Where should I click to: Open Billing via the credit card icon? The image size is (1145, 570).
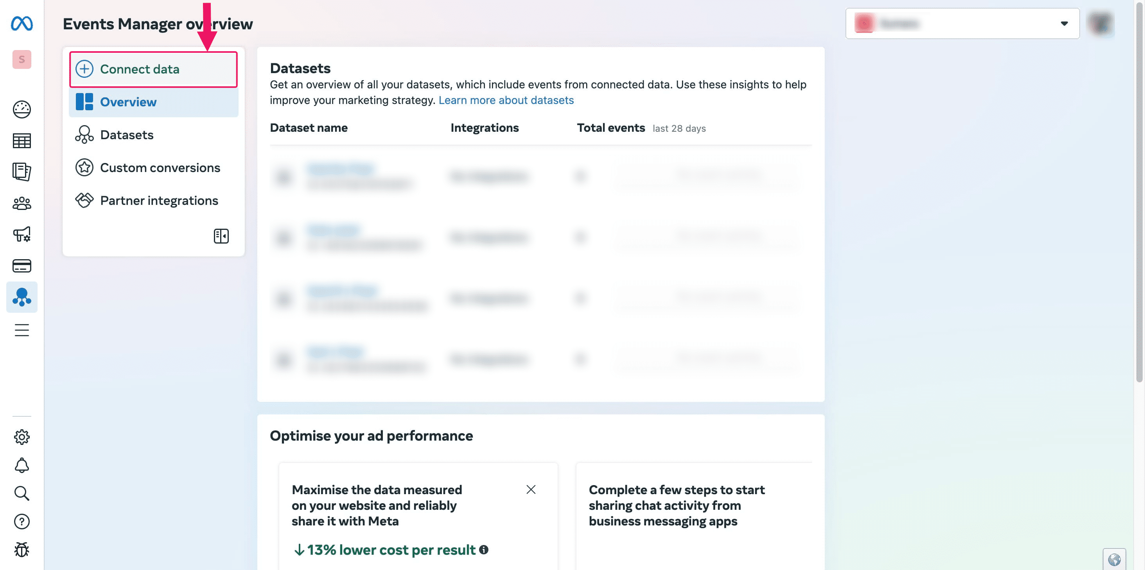click(22, 266)
